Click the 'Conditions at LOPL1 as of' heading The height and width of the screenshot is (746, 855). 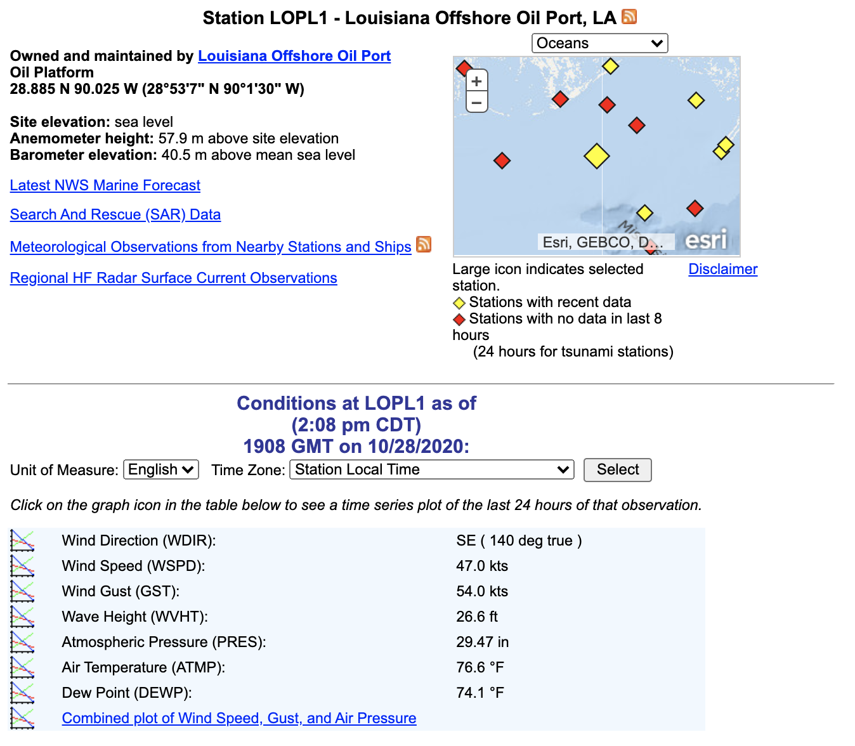pos(356,403)
